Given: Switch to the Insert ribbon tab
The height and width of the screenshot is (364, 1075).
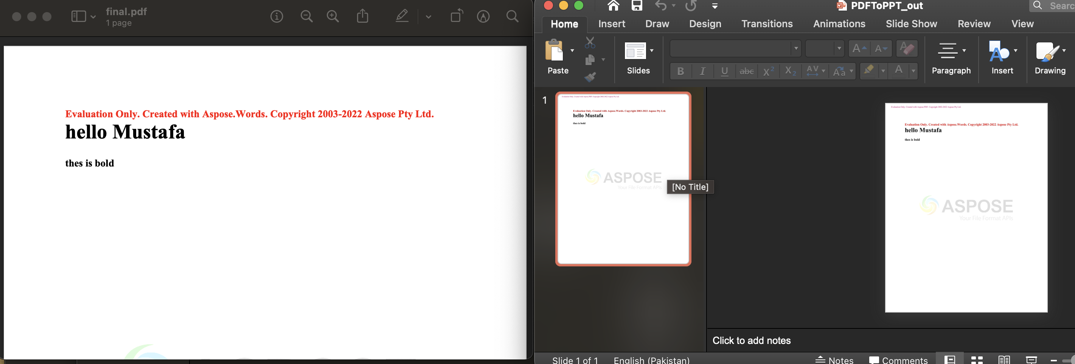Looking at the screenshot, I should click(x=611, y=24).
